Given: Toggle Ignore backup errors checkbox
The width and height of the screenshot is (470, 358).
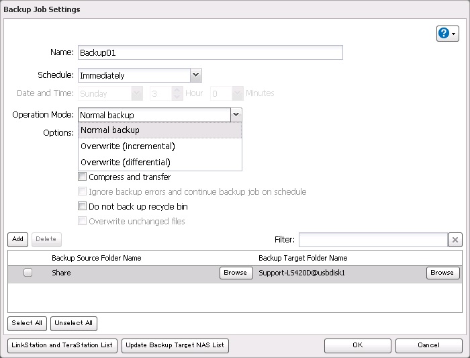Looking at the screenshot, I should (82, 191).
